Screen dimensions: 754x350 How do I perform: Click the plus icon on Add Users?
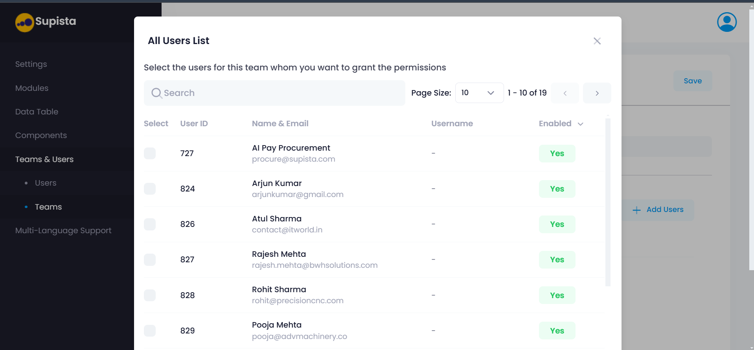pyautogui.click(x=636, y=210)
